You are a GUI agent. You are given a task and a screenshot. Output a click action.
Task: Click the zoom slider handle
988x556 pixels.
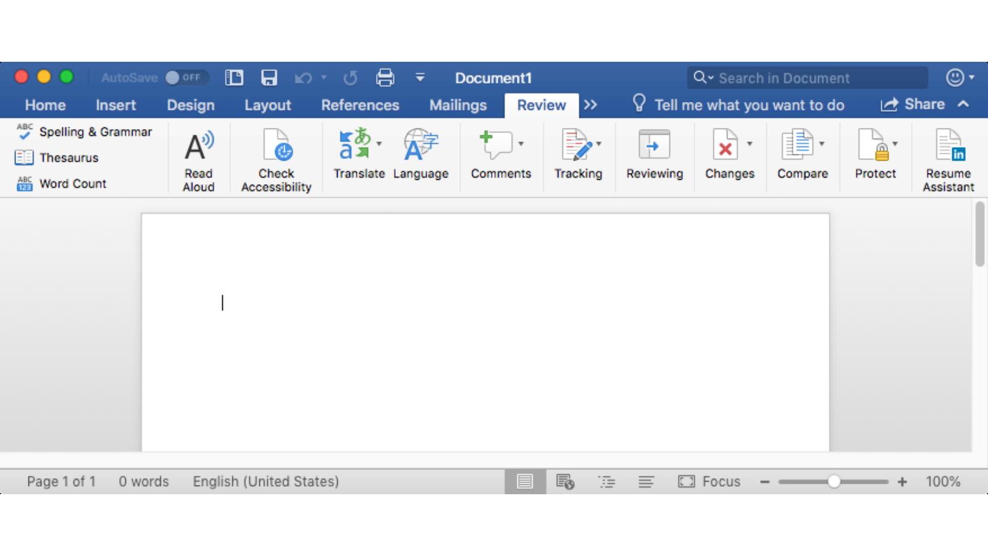click(834, 481)
